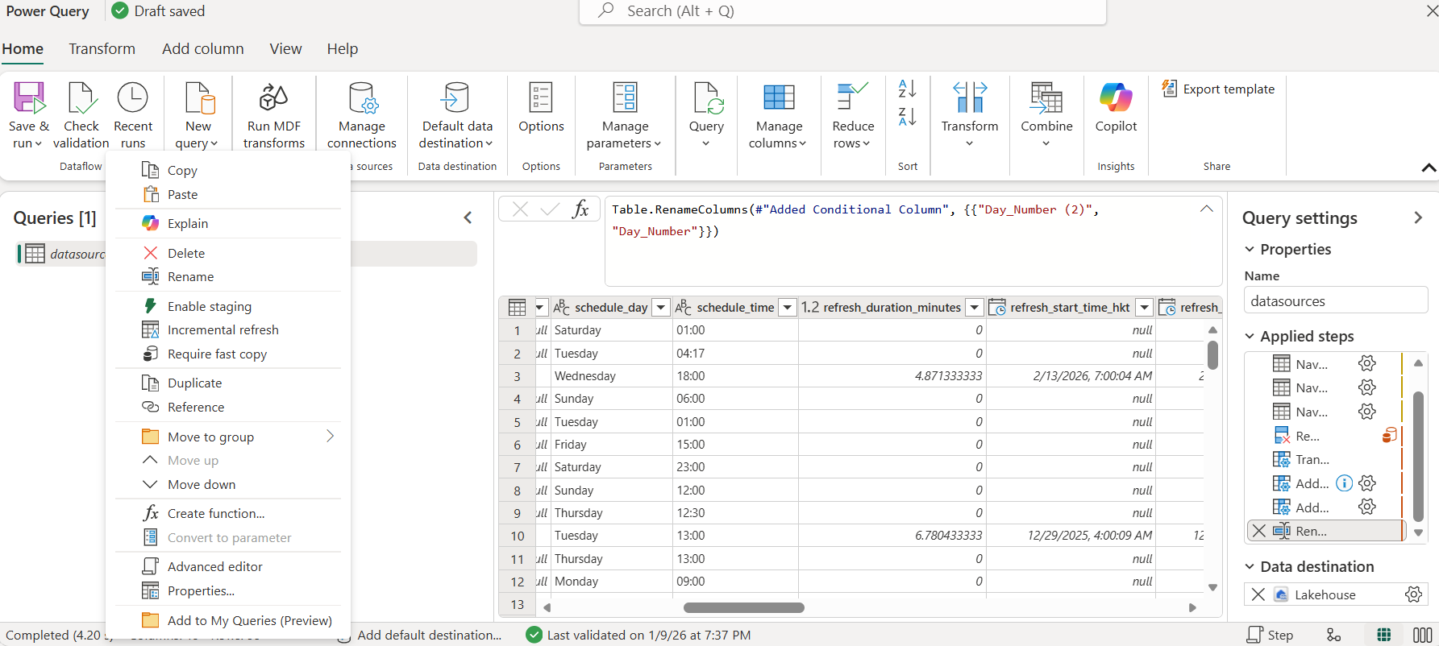
Task: Open the schedule_day column filter dropdown
Action: click(x=661, y=307)
